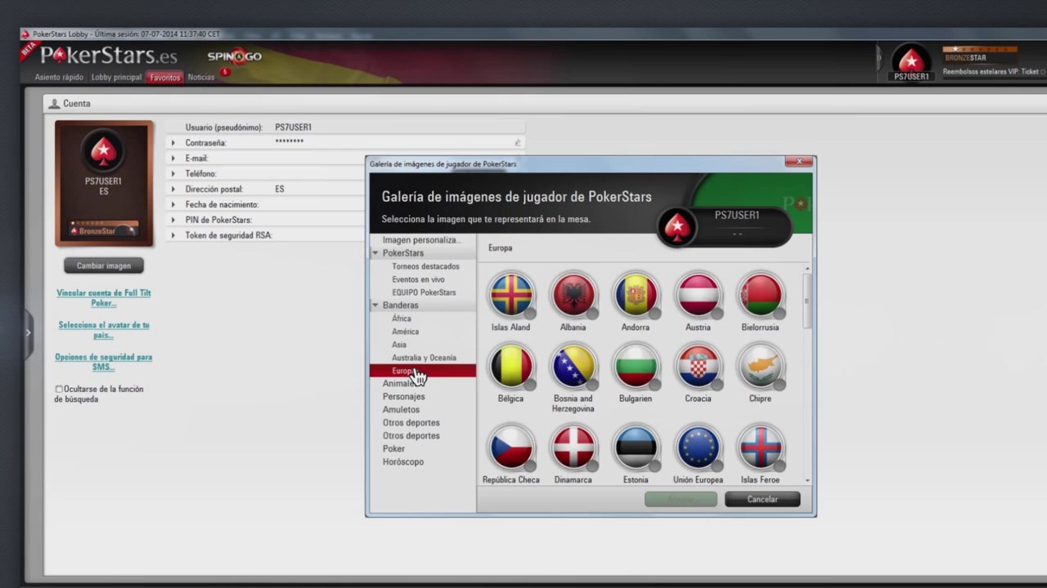Viewport: 1047px width, 588px height.
Task: Choose the Bielorrusia flag avatar
Action: click(760, 295)
